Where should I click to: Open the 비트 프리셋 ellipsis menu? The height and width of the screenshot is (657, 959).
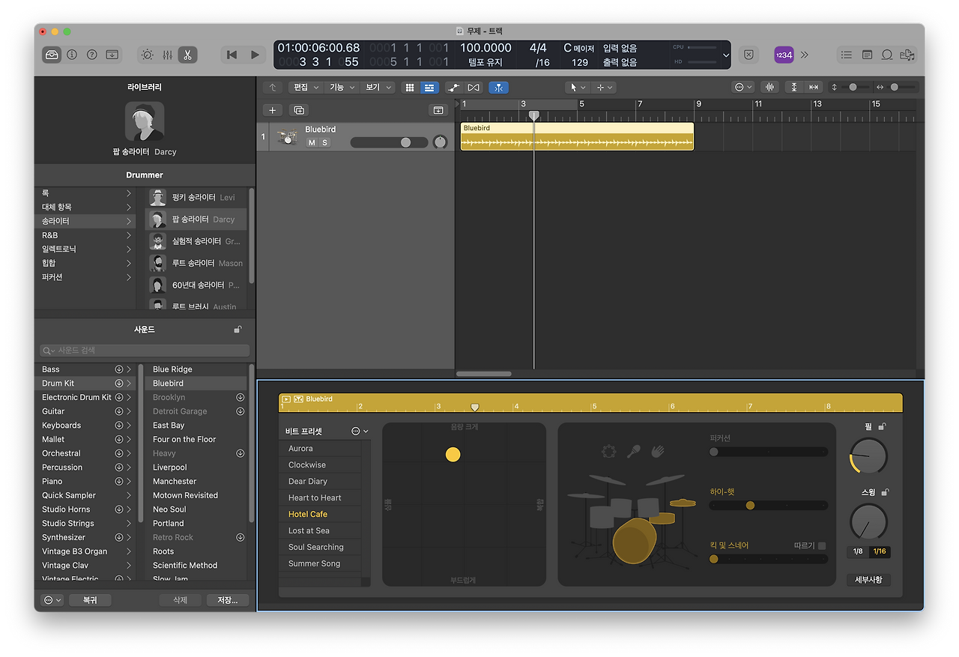tap(360, 432)
